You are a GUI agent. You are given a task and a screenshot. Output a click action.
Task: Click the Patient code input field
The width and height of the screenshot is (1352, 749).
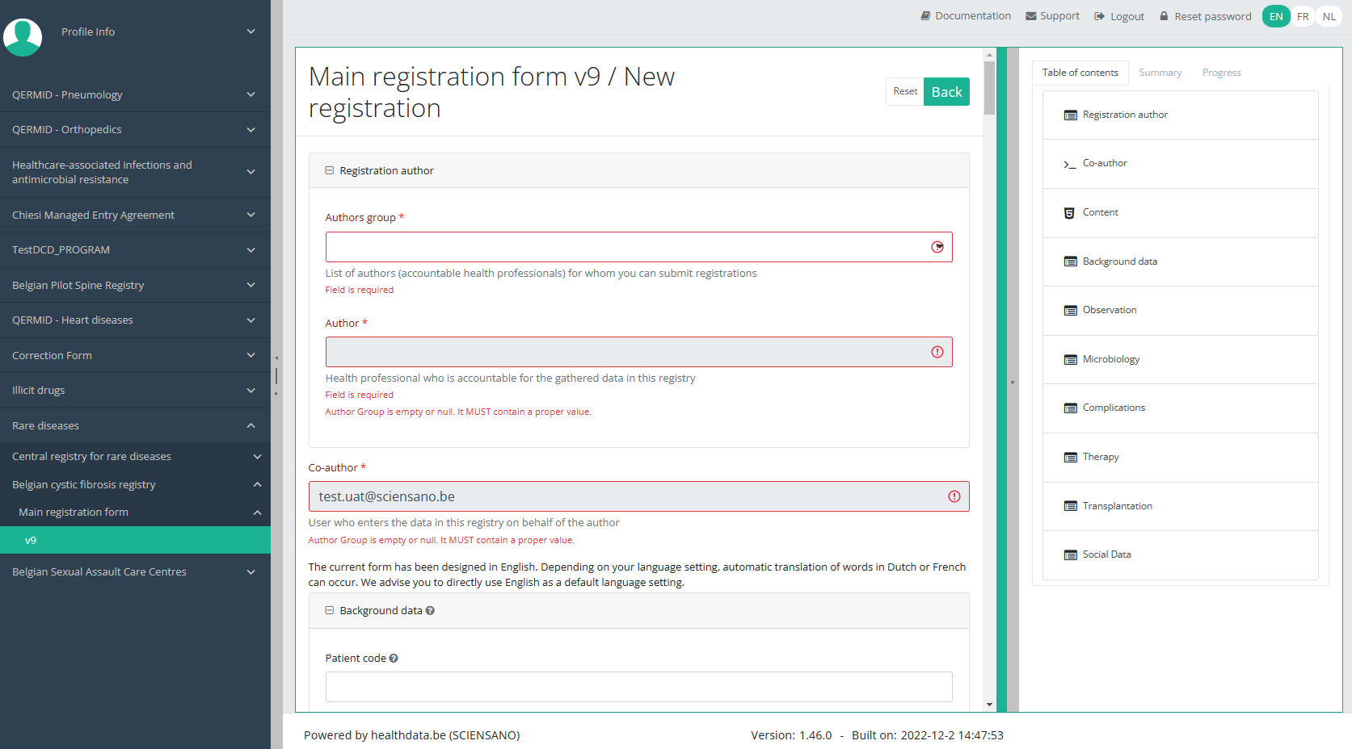pyautogui.click(x=638, y=687)
